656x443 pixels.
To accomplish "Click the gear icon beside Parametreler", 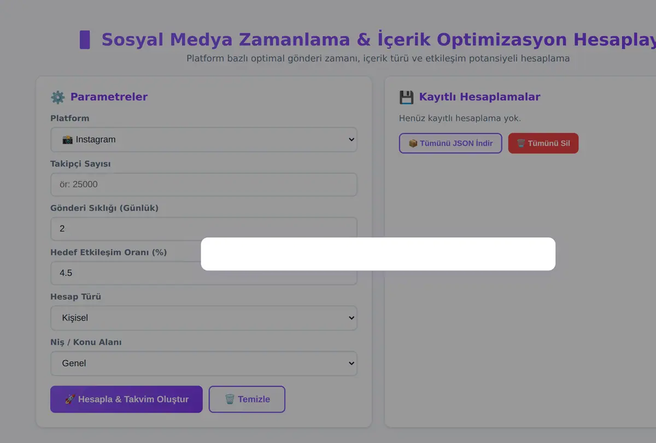I will pyautogui.click(x=57, y=97).
